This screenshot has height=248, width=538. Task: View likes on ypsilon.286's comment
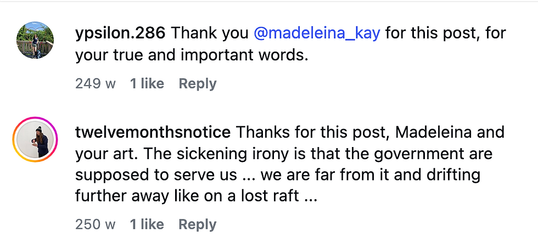click(x=147, y=84)
